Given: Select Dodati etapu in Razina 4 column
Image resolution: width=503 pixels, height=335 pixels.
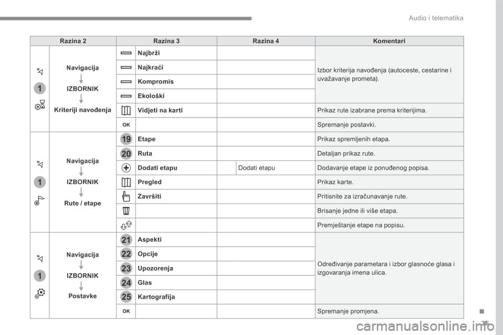Looking at the screenshot, I should (x=257, y=167).
